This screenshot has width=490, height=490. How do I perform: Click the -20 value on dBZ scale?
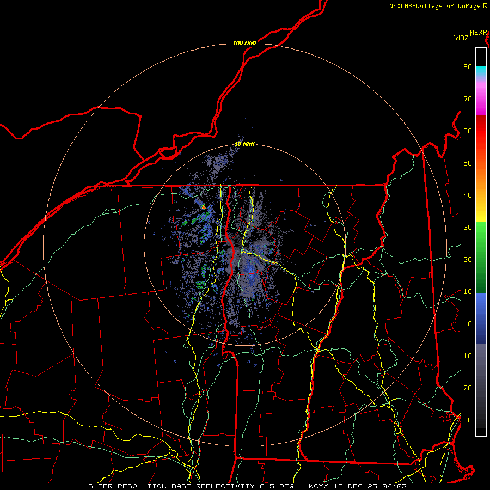tap(465, 388)
